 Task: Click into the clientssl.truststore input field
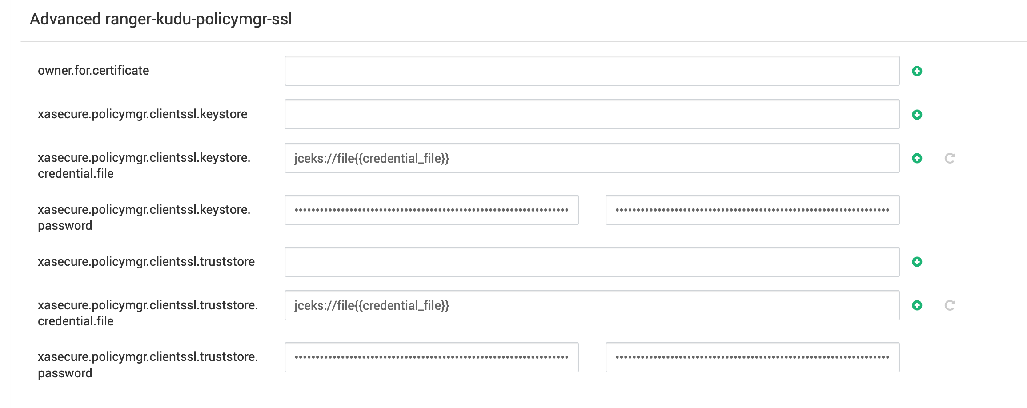point(592,262)
